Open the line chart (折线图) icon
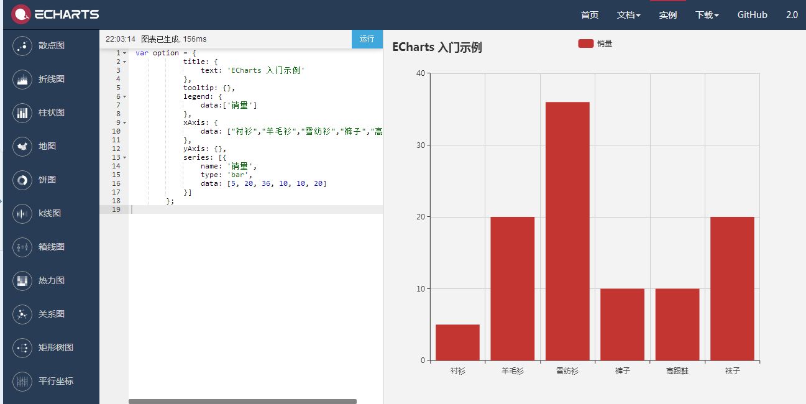This screenshot has height=404, width=806. click(x=22, y=80)
